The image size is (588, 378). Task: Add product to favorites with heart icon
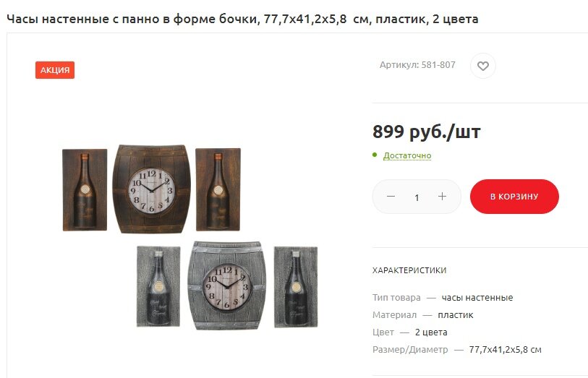(483, 66)
